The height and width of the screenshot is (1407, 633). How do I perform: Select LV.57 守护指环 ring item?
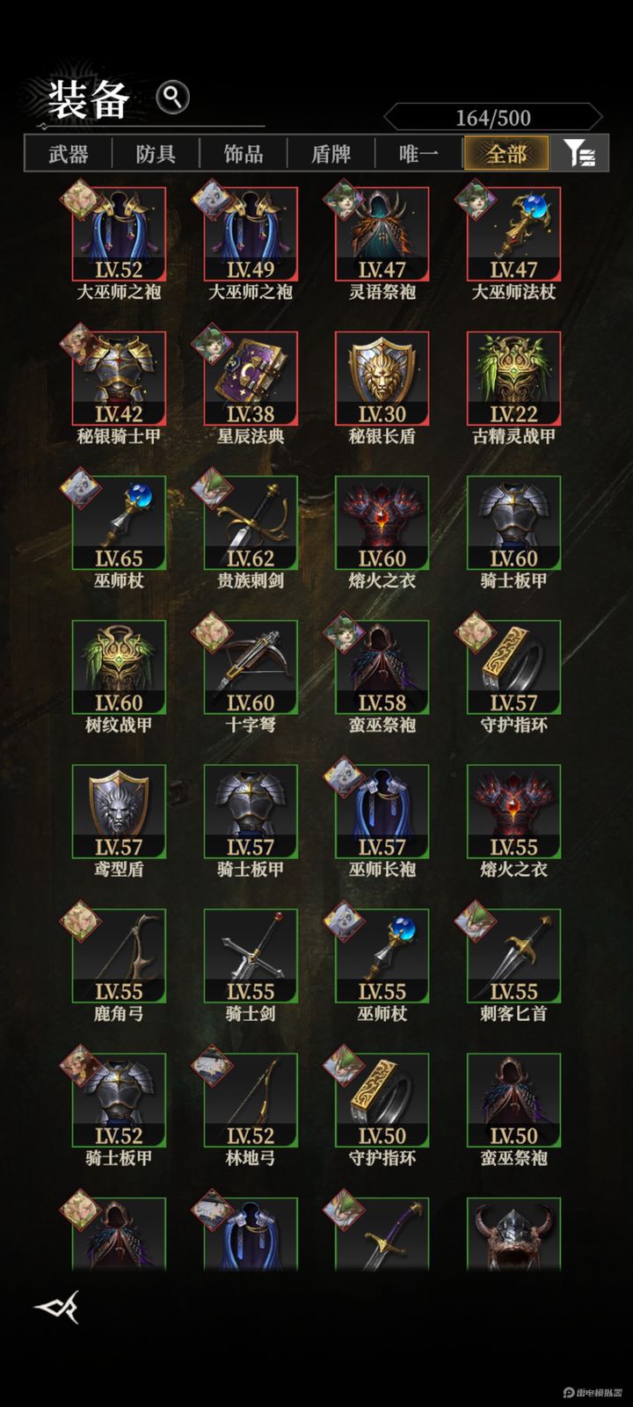(x=513, y=667)
